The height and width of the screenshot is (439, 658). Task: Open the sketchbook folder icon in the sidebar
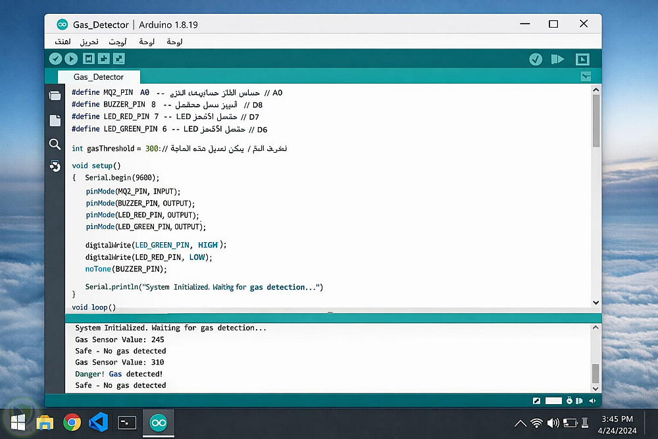[x=55, y=95]
